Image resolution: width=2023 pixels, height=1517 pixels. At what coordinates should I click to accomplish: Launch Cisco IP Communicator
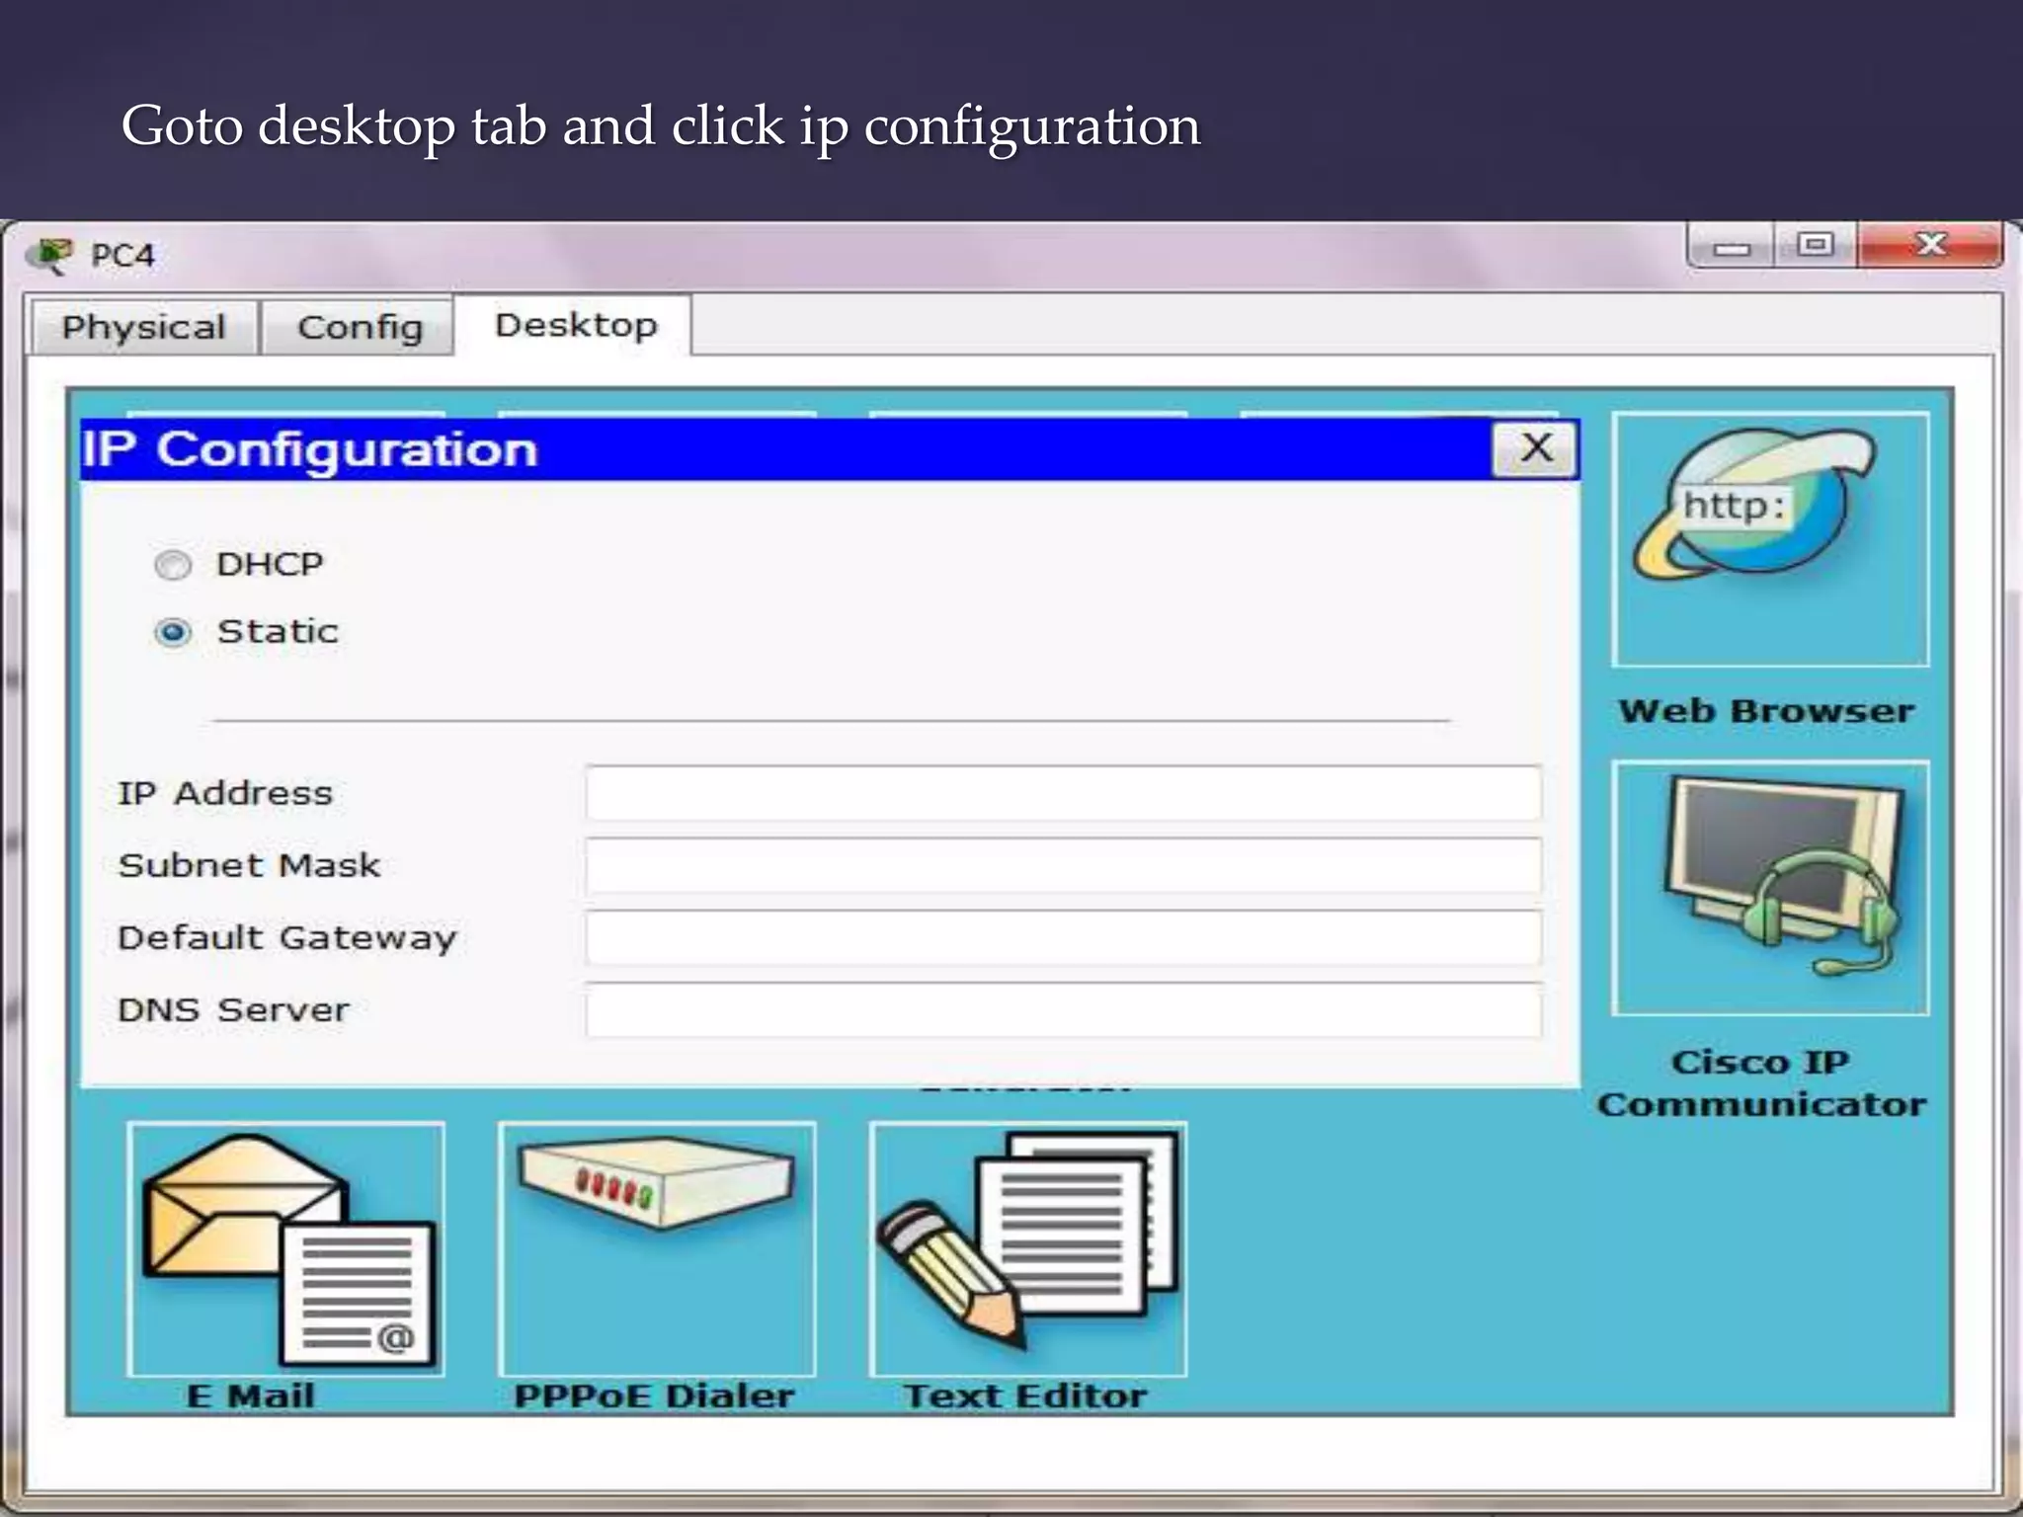(x=1769, y=887)
